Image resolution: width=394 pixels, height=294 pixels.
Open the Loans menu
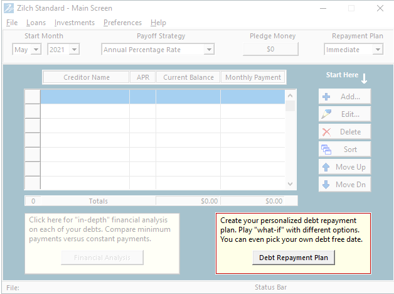36,23
